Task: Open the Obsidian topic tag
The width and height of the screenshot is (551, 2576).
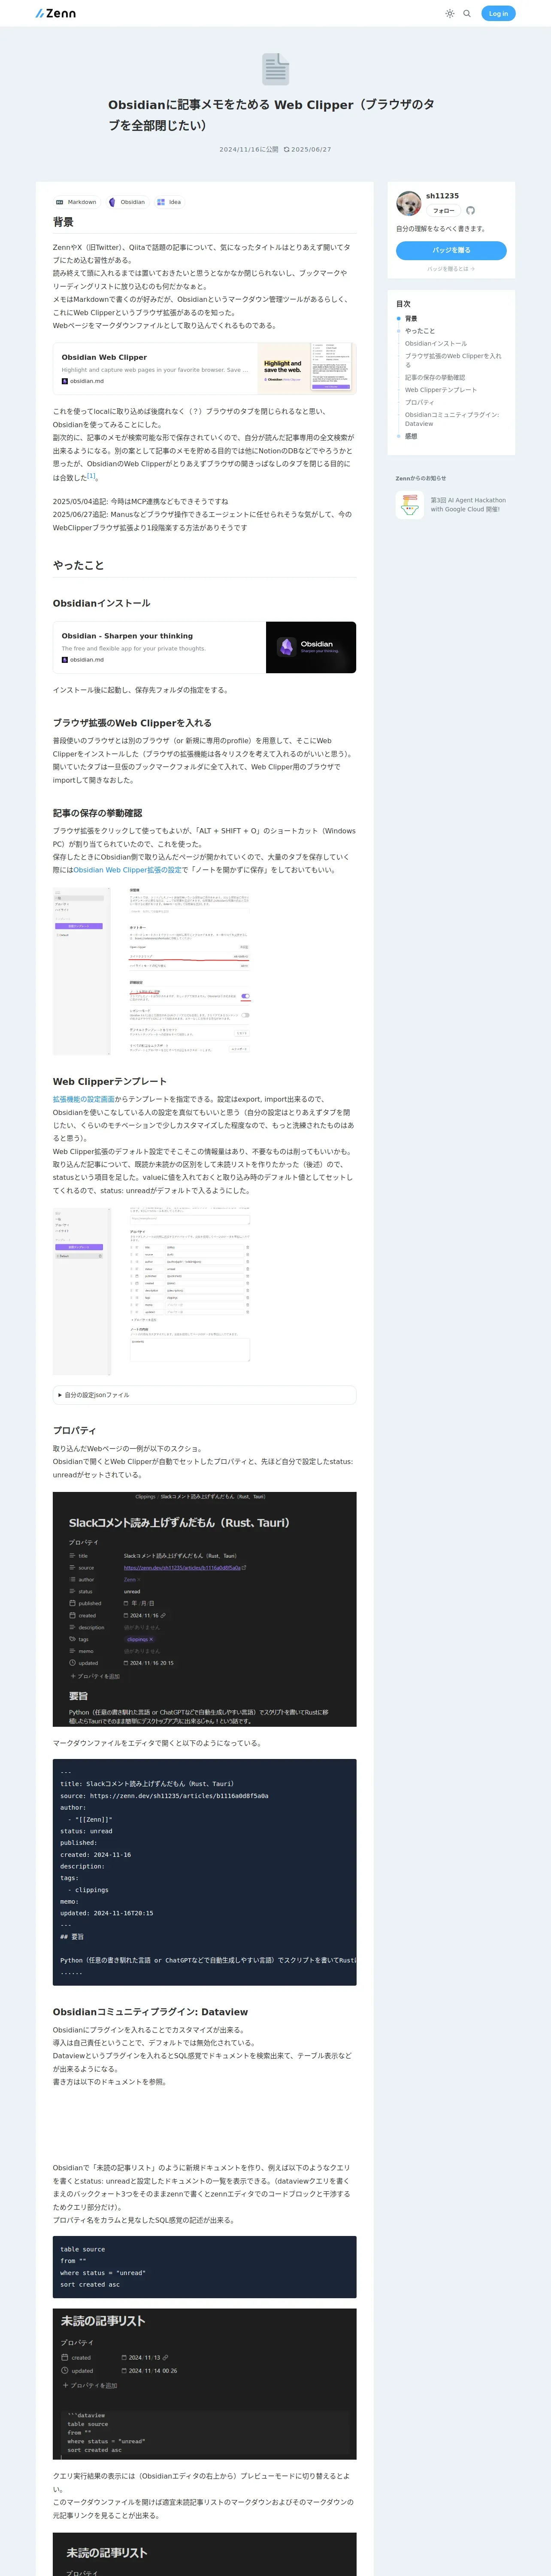Action: tap(127, 202)
